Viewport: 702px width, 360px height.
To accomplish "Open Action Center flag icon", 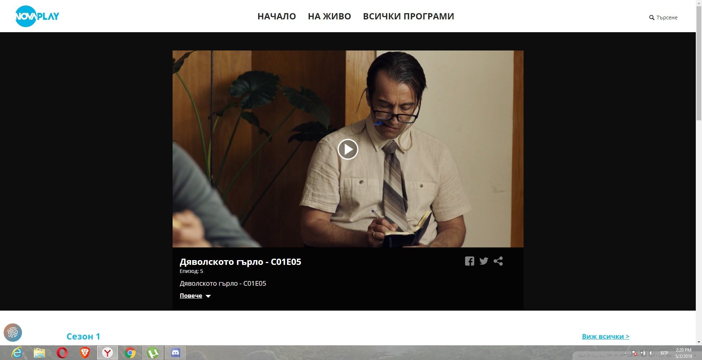I will tap(634, 353).
